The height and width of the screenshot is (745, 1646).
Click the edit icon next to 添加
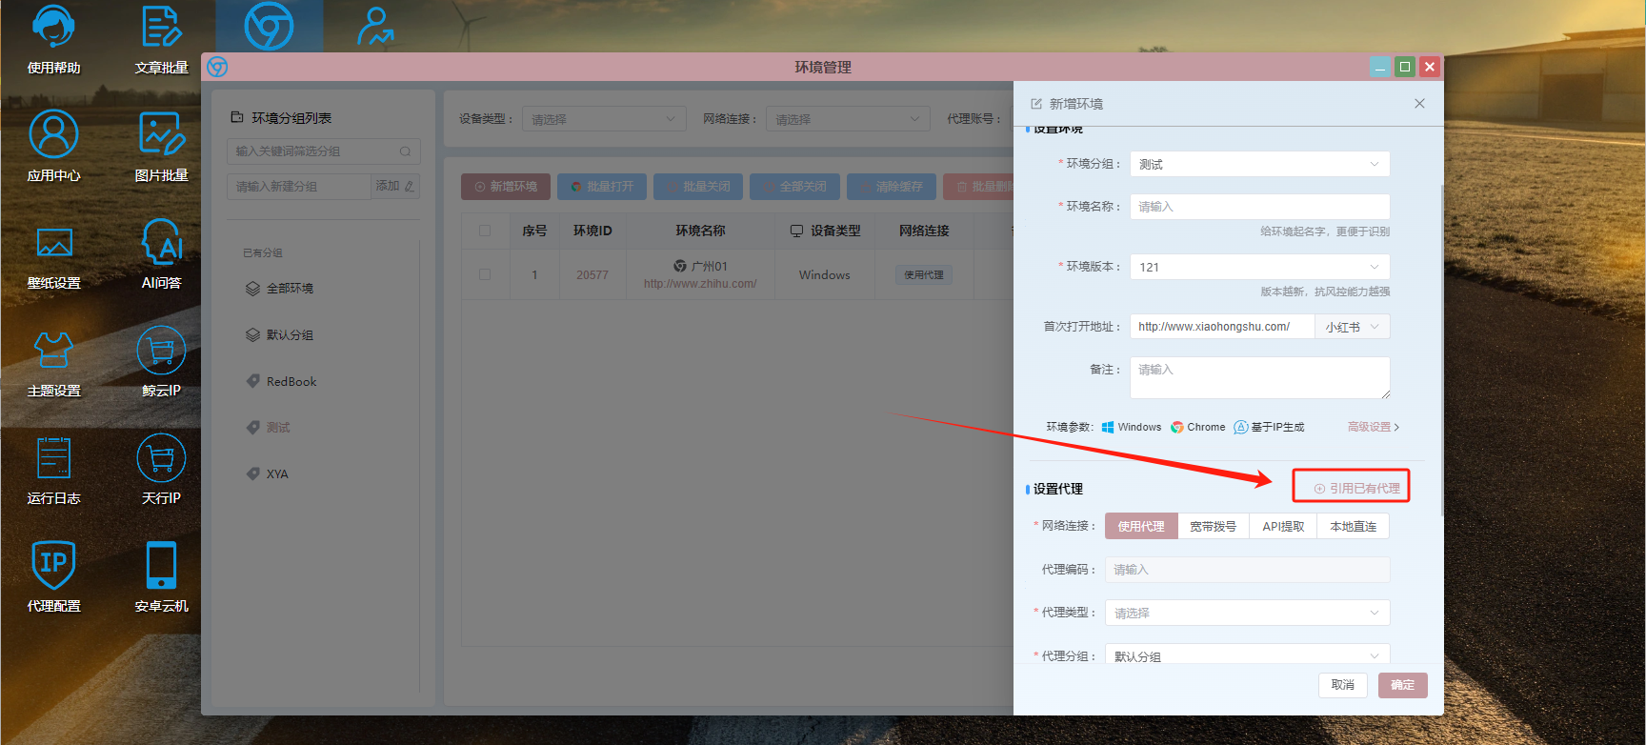pos(410,187)
